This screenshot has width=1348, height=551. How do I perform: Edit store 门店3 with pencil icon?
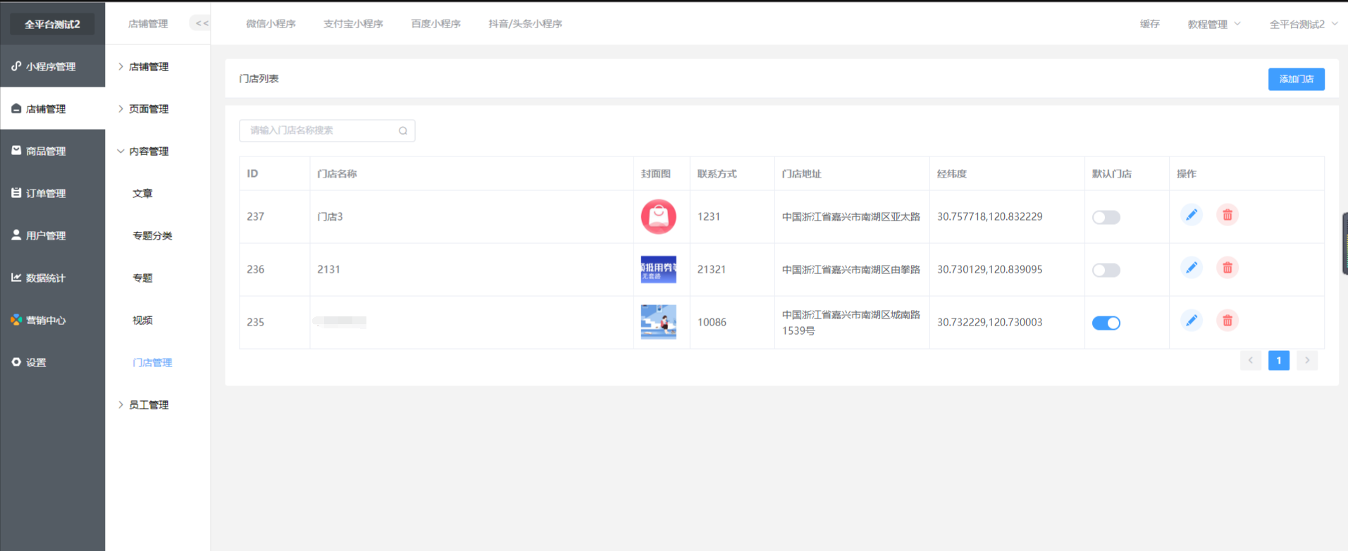click(1191, 215)
